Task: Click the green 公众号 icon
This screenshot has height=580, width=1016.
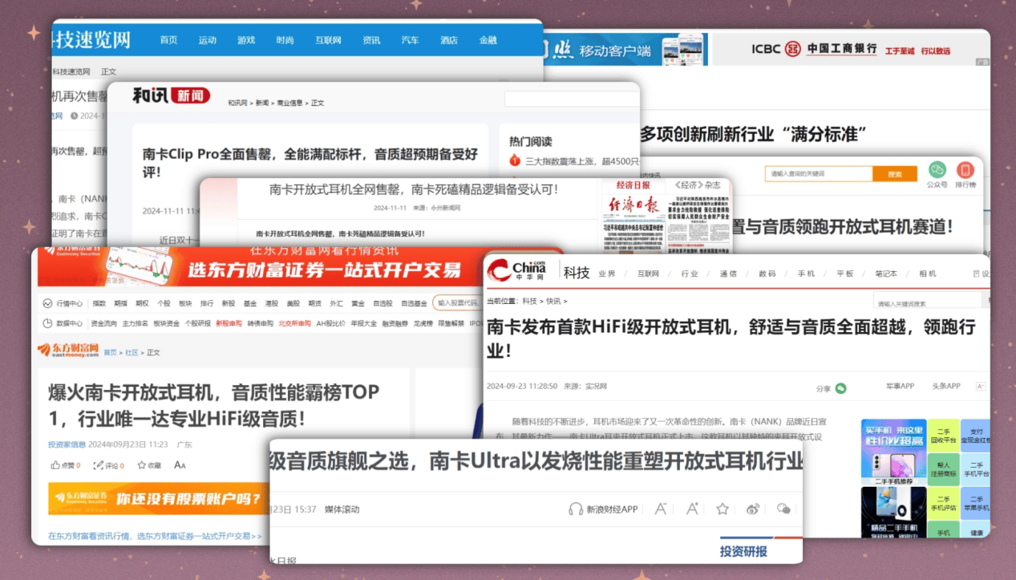Action: coord(937,170)
